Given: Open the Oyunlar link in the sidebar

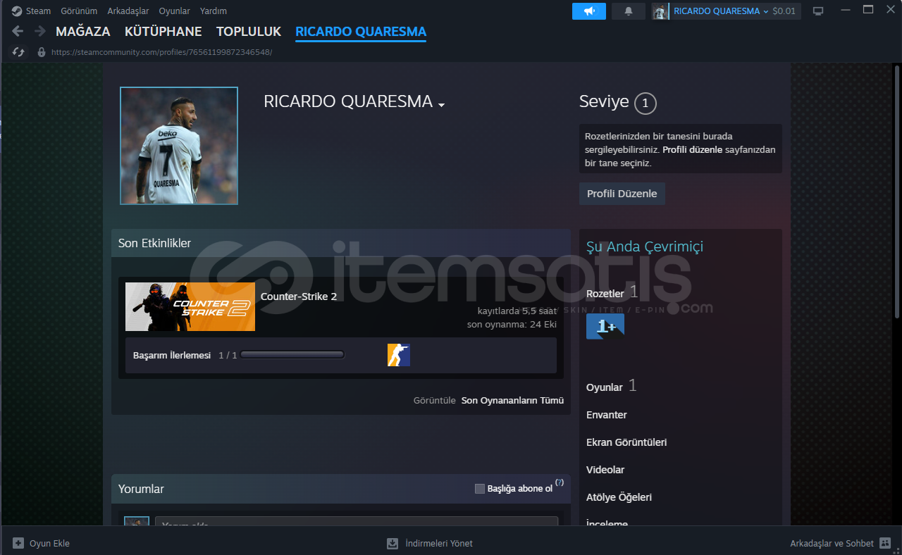Looking at the screenshot, I should point(605,387).
